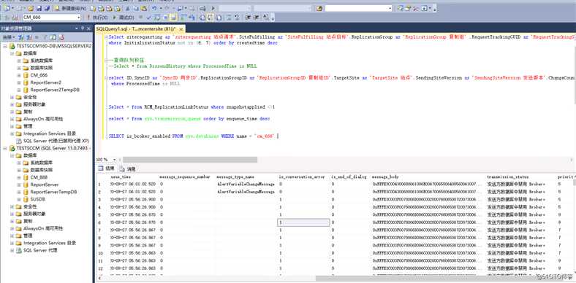Click AlertVariableChangeMessage in results row 1
This screenshot has width=576, height=283.
(x=246, y=184)
